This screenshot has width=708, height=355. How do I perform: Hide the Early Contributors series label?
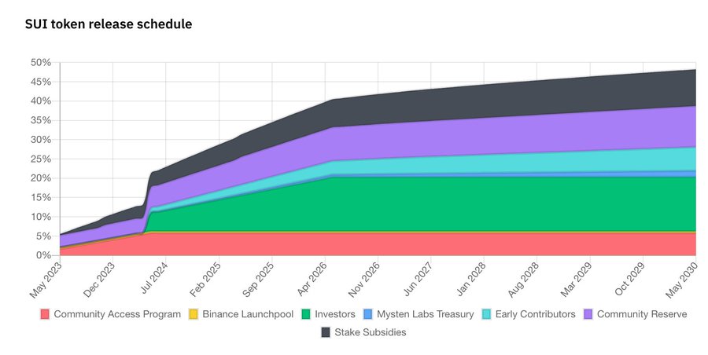coord(536,314)
